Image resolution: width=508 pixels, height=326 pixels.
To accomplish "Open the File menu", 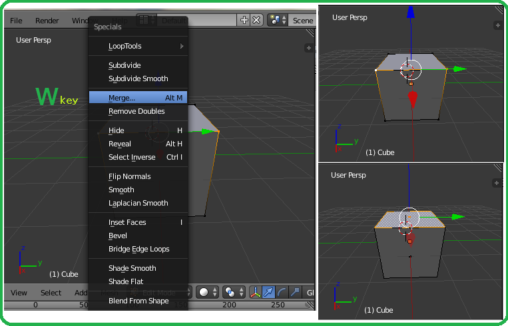I will coord(16,21).
